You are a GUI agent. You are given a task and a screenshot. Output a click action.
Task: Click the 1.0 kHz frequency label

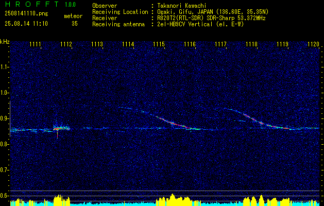[4, 93]
